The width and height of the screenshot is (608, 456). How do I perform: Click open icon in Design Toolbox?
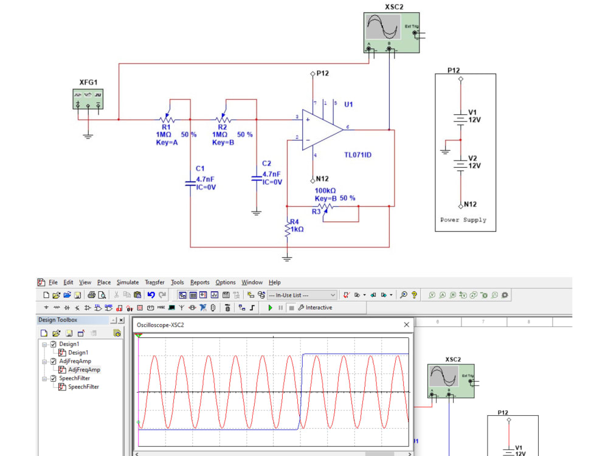[x=56, y=333]
